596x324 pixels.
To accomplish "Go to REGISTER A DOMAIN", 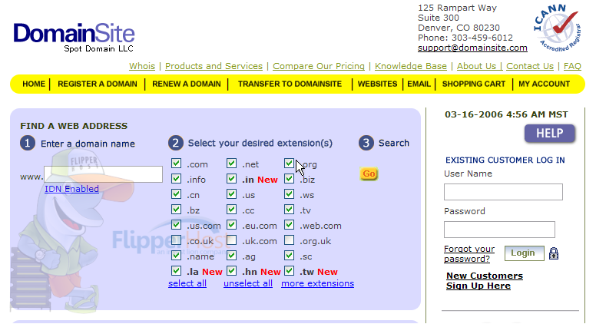I will coord(98,84).
